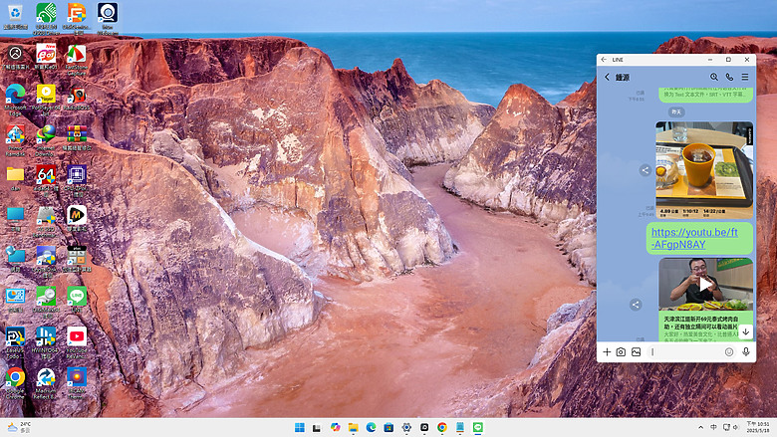Click the chat name 鍾源 in the header
This screenshot has height=437, width=777.
(623, 78)
